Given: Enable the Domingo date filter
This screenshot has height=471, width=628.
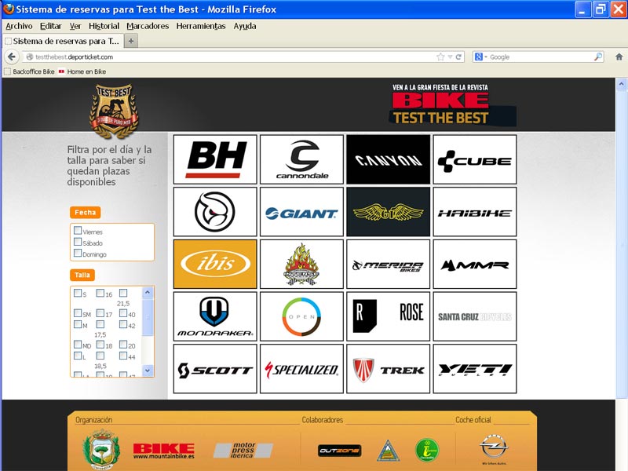Looking at the screenshot, I should [x=78, y=253].
